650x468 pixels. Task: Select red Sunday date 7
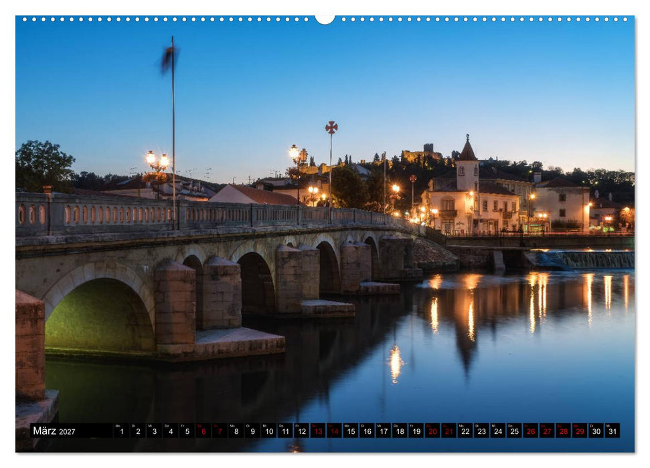(220, 431)
